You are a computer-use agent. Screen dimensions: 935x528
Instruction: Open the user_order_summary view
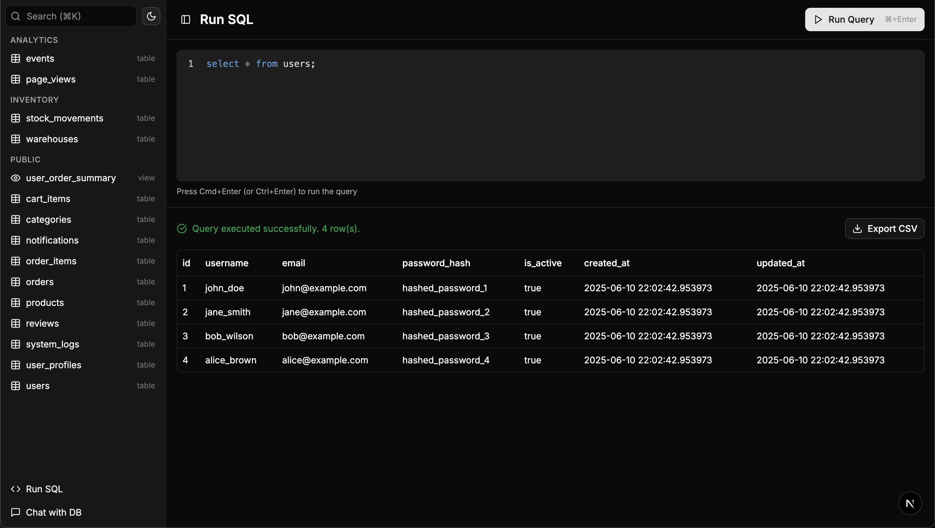coord(83,178)
